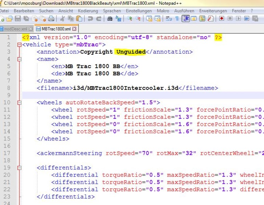Toggle Show all characters pilcrow button
The height and width of the screenshot is (205, 264).
tap(177, 18)
